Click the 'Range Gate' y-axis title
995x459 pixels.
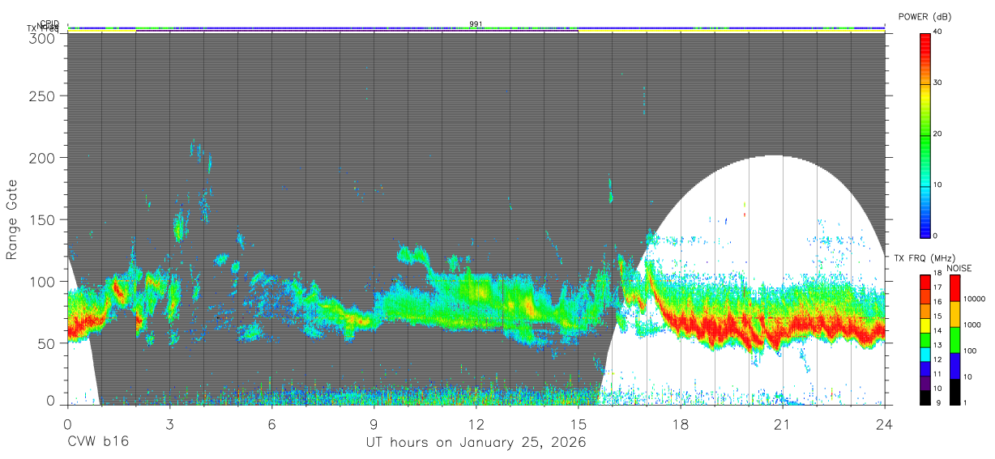(12, 219)
